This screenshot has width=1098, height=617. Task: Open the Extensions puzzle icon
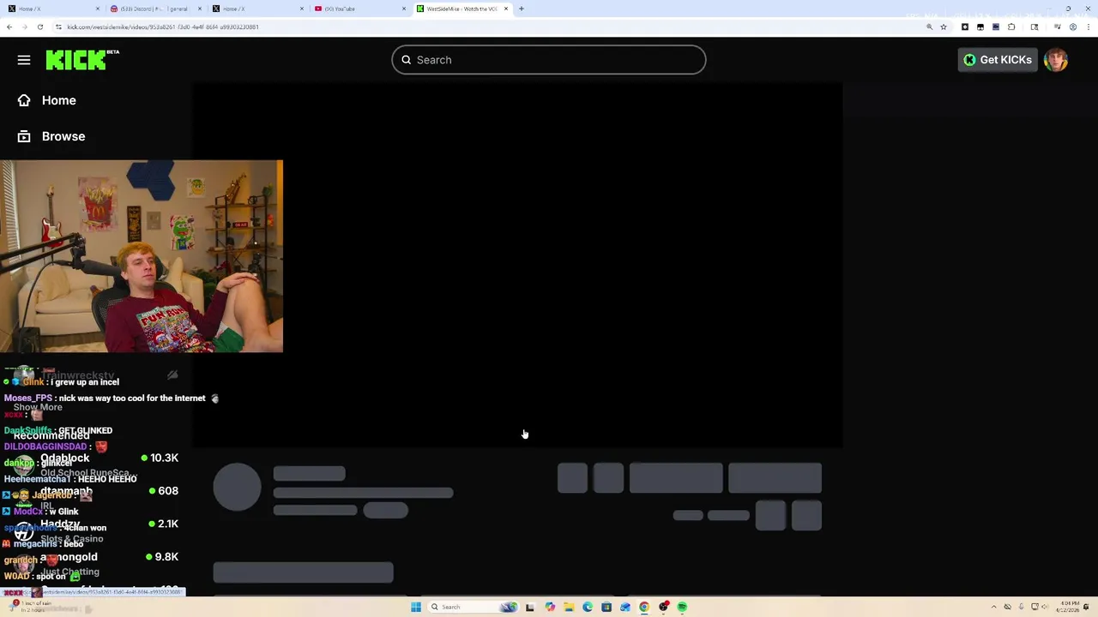click(1011, 27)
